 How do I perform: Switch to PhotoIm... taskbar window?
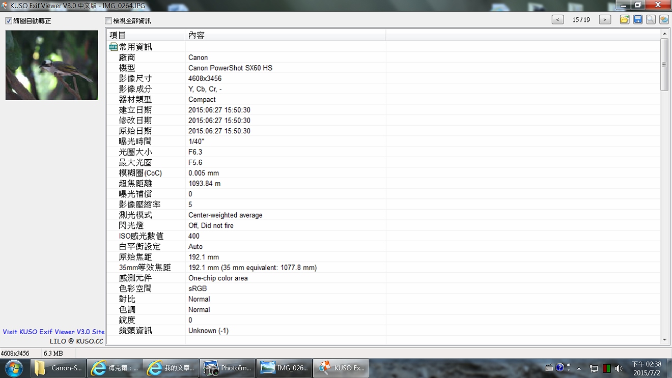pos(227,368)
